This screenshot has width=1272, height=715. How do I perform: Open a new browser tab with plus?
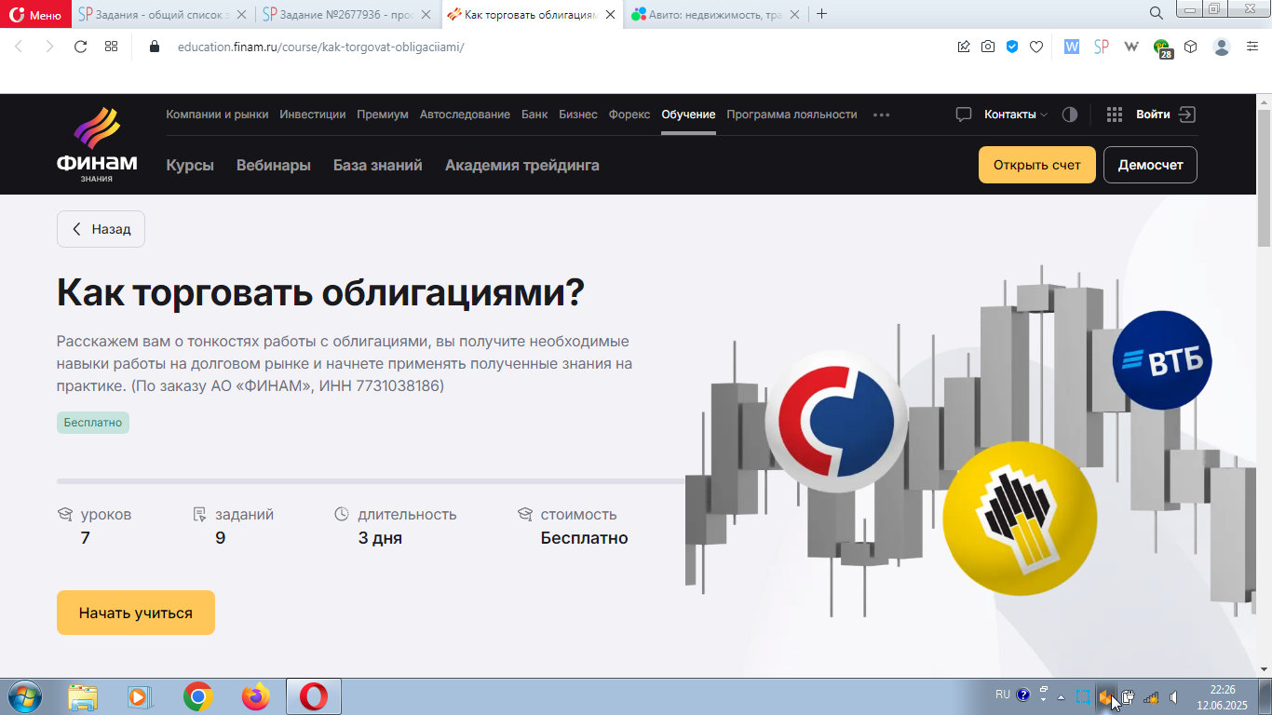[821, 14]
